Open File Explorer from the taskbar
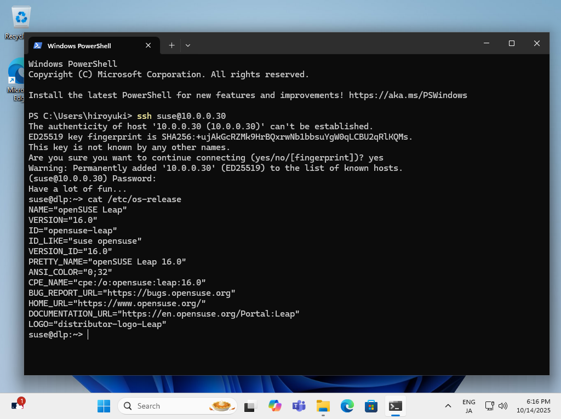This screenshot has height=419, width=561. tap(323, 406)
